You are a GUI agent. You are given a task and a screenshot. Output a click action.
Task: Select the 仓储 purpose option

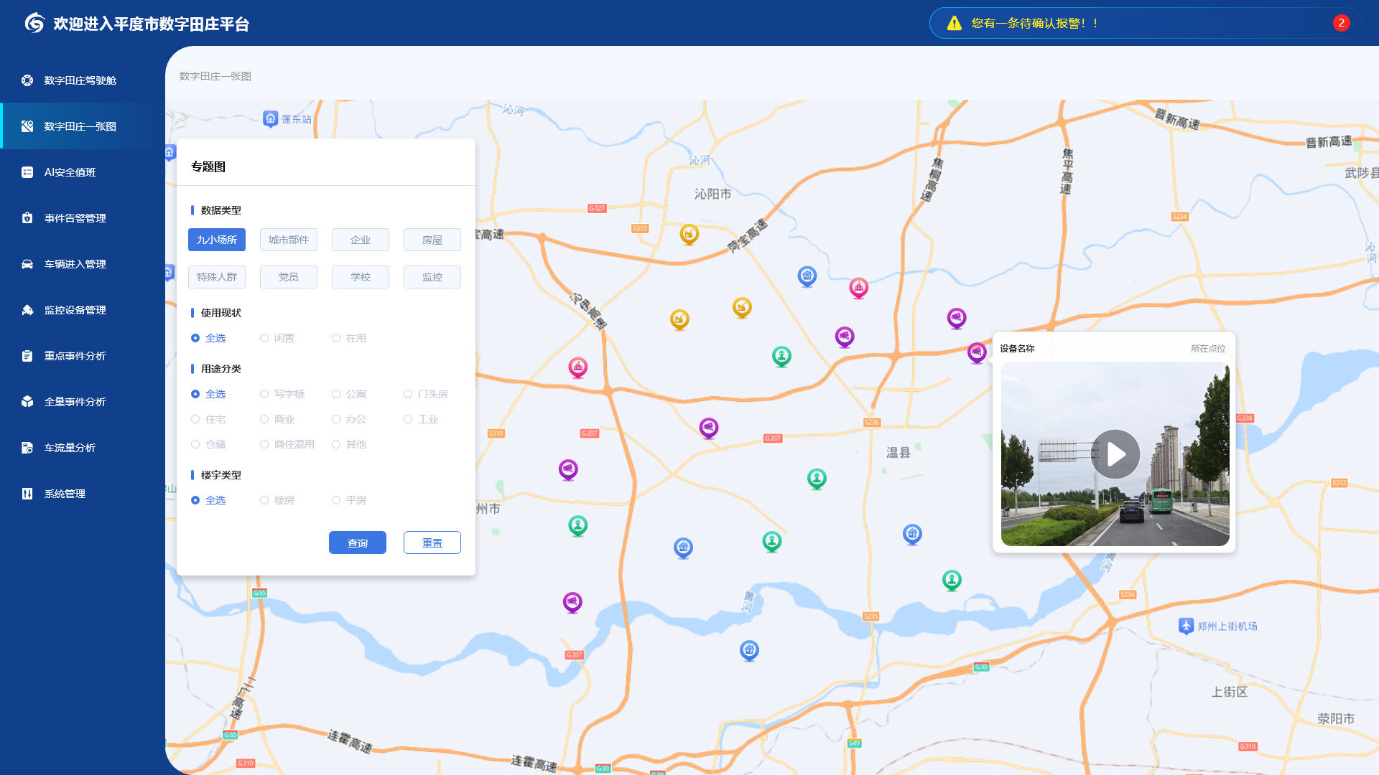click(208, 444)
